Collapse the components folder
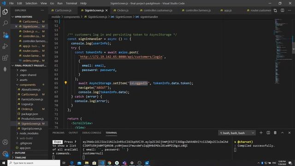This screenshot has height=166, width=295. [28, 85]
